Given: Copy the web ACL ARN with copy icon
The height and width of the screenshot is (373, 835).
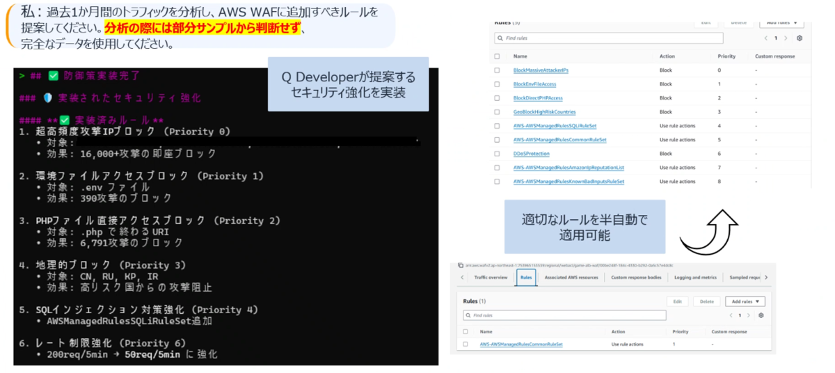Looking at the screenshot, I should pos(461,266).
